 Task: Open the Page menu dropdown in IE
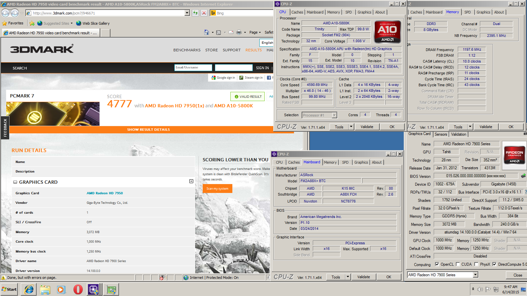click(255, 32)
